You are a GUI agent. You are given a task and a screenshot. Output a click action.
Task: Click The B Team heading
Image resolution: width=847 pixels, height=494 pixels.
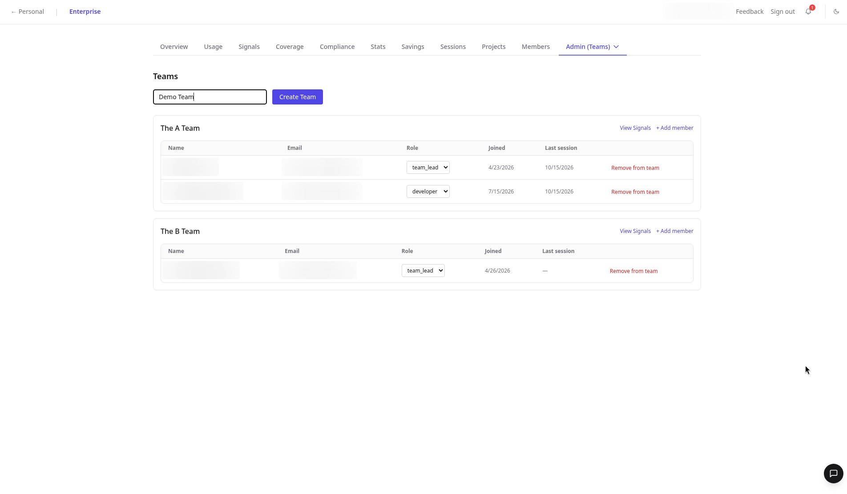click(180, 231)
